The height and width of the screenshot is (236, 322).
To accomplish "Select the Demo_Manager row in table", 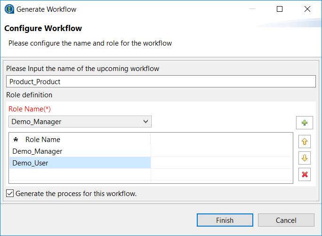I will (38, 151).
